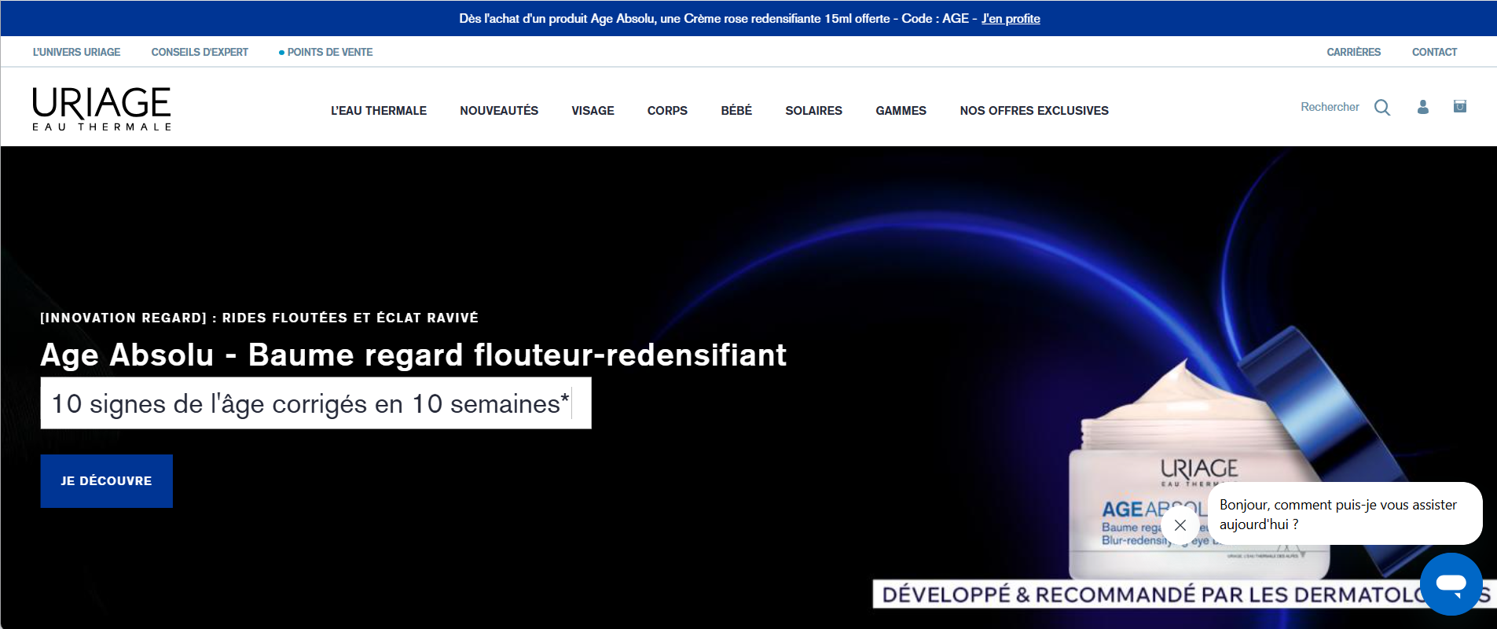
Task: Open the CARRIÈRES link
Action: coord(1353,52)
